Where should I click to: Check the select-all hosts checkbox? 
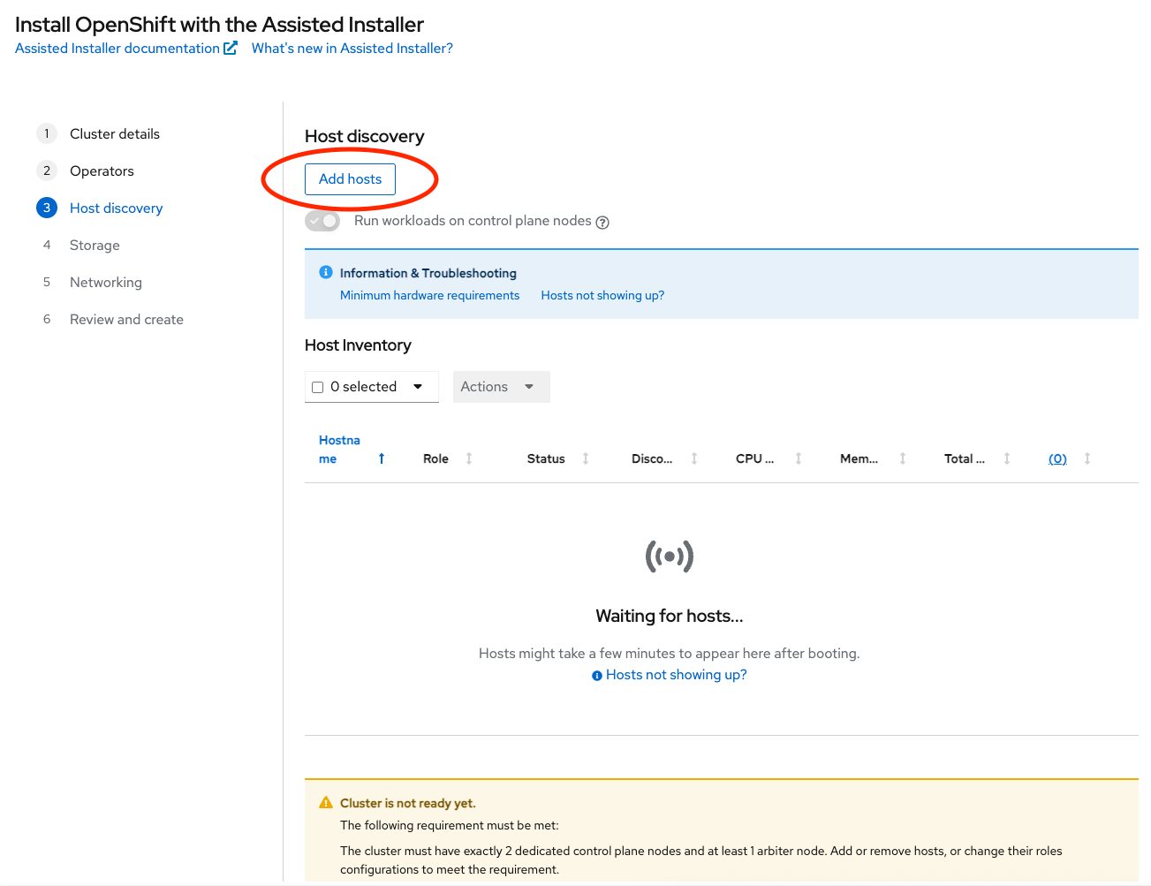pyautogui.click(x=317, y=386)
